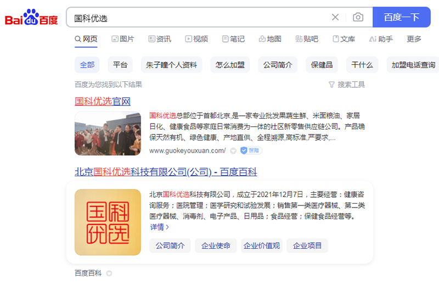Expand the 更多 menu
Image resolution: width=439 pixels, height=285 pixels.
click(x=414, y=39)
